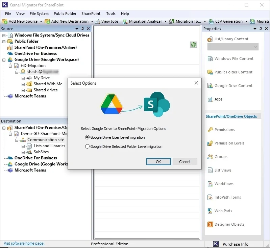This screenshot has width=270, height=248.
Task: Select the Shared drives folder
Action: [46, 90]
